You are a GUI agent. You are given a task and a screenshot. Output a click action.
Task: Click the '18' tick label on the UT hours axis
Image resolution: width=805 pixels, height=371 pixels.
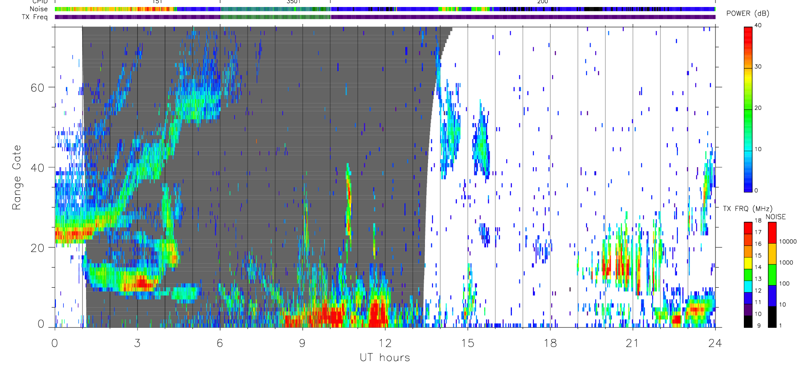(x=550, y=343)
